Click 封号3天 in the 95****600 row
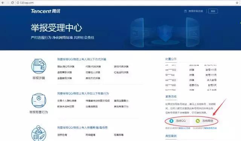Viewport: 241px width, 141px height. pos(212,85)
